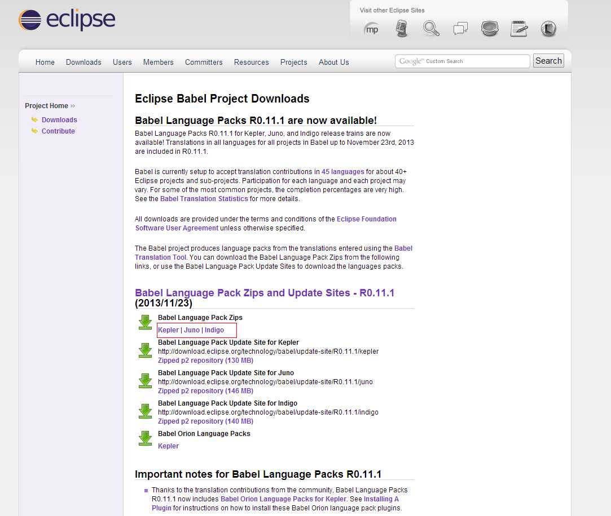Download Zipped p2 repository (146 MB)
The height and width of the screenshot is (516, 611).
click(x=205, y=391)
